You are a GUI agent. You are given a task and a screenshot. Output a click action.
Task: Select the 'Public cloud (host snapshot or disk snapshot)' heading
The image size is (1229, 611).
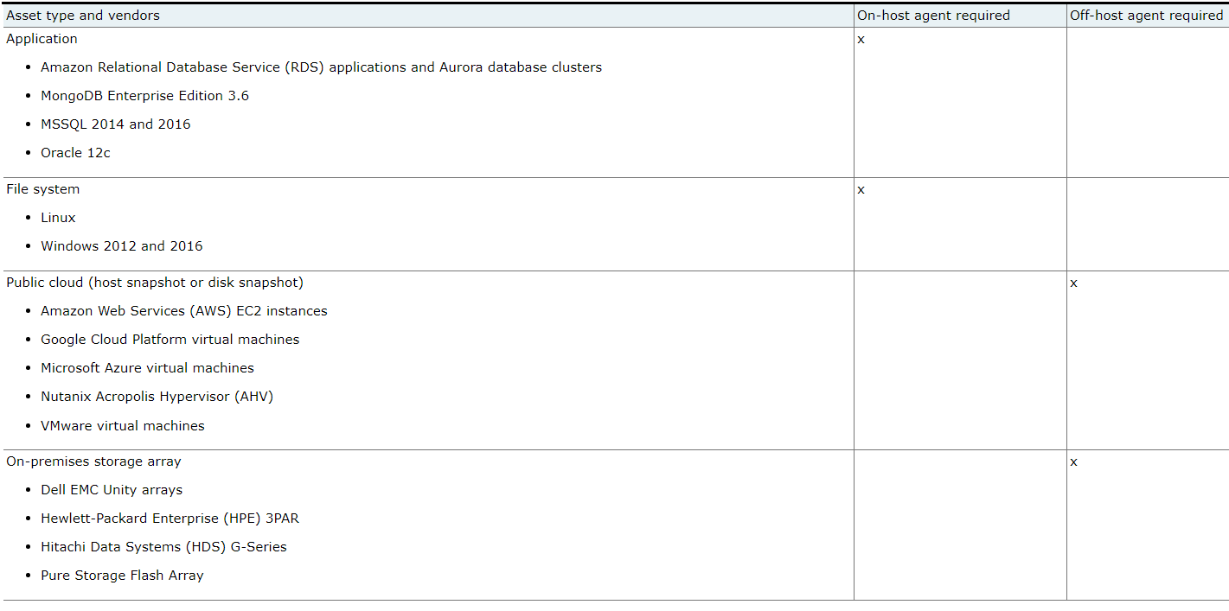[x=155, y=283]
